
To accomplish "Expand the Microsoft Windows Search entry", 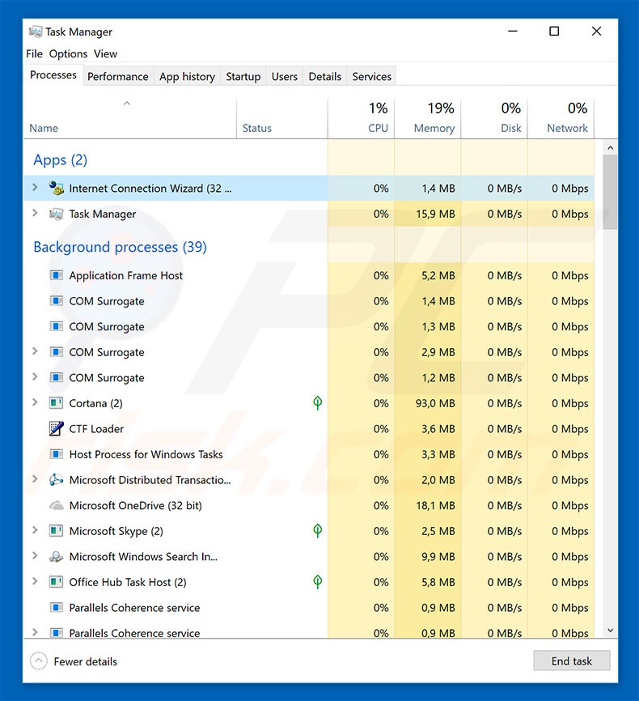I will click(35, 556).
